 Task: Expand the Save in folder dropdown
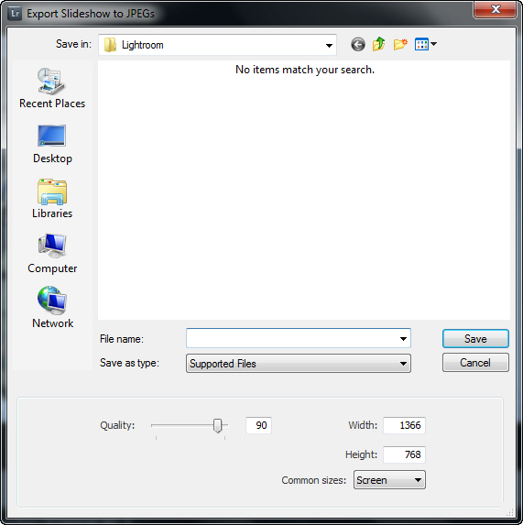pos(217,45)
